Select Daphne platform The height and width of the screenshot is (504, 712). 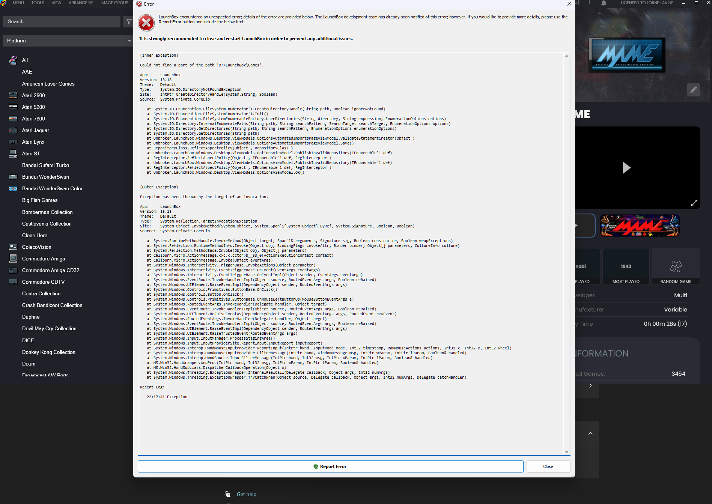(31, 317)
